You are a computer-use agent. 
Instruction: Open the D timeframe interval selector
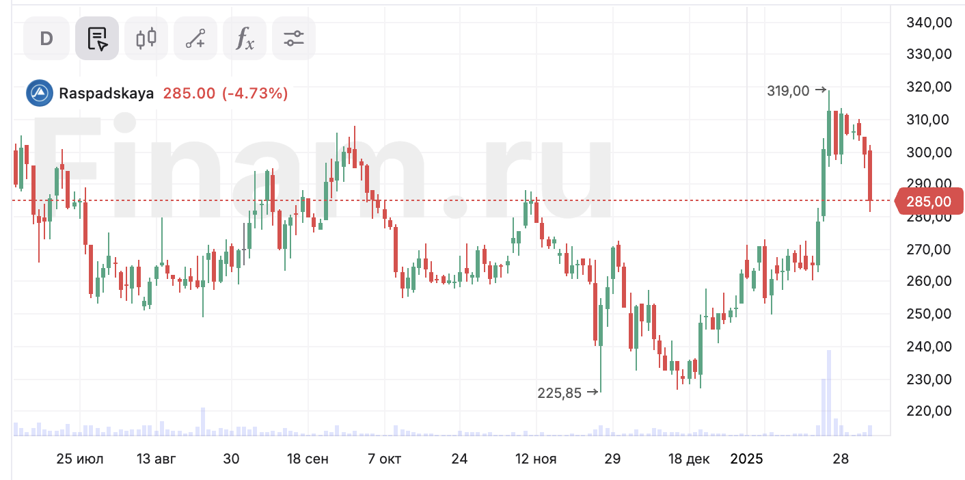pos(46,38)
